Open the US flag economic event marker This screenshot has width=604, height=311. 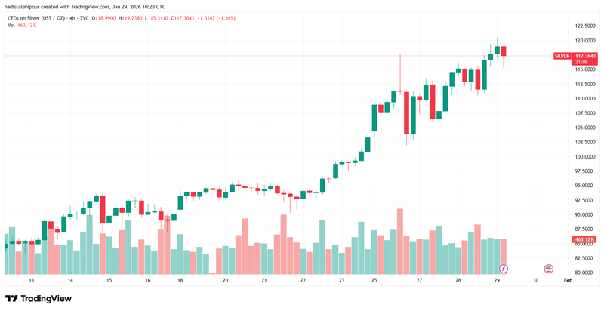(x=549, y=268)
